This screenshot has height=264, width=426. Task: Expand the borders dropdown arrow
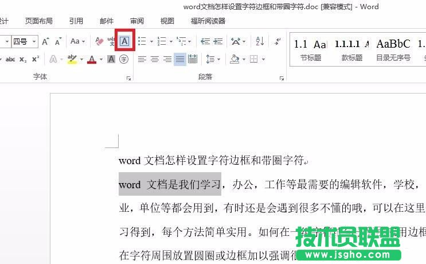263,59
